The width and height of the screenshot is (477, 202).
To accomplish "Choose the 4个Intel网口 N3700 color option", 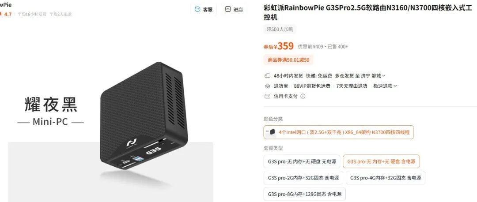I will coord(339,132).
